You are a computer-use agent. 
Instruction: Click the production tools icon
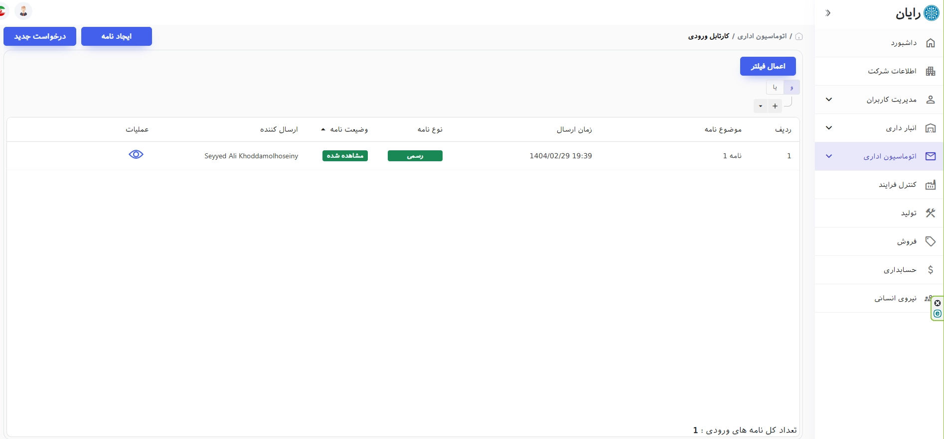931,213
